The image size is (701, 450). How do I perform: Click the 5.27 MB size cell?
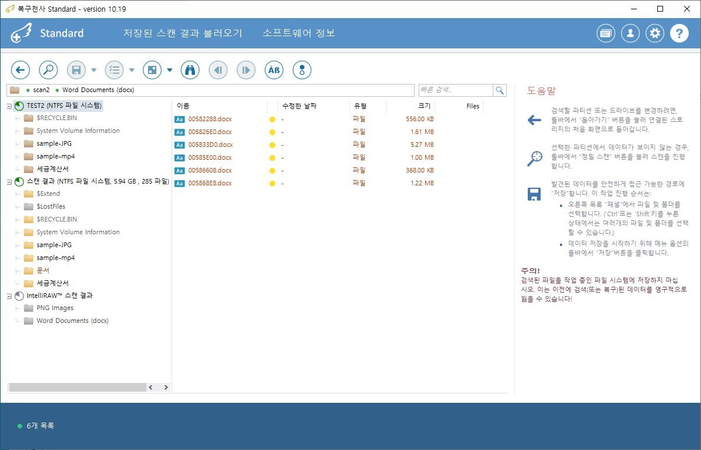422,145
